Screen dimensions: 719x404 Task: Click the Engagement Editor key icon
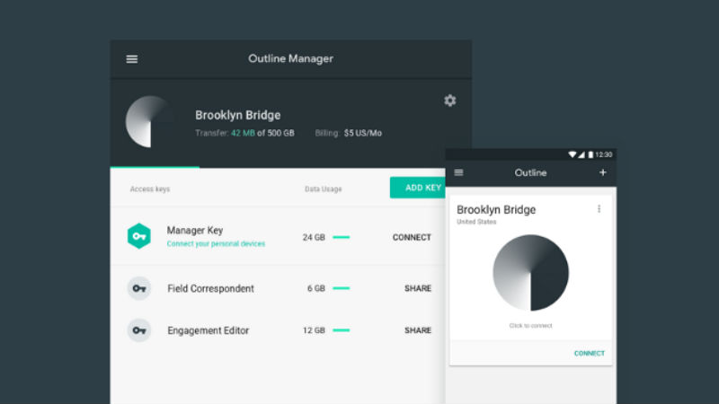point(139,330)
